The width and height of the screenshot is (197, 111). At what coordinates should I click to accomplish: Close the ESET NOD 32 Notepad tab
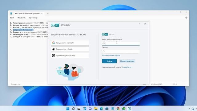(42, 14)
